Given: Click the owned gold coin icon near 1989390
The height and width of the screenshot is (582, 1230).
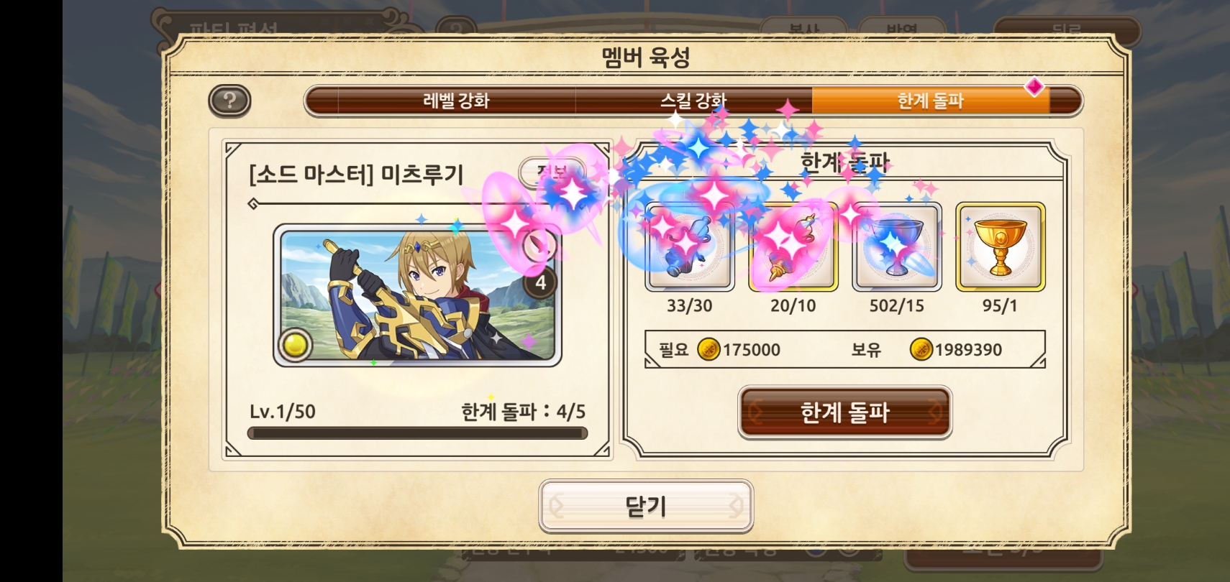Looking at the screenshot, I should click(921, 350).
